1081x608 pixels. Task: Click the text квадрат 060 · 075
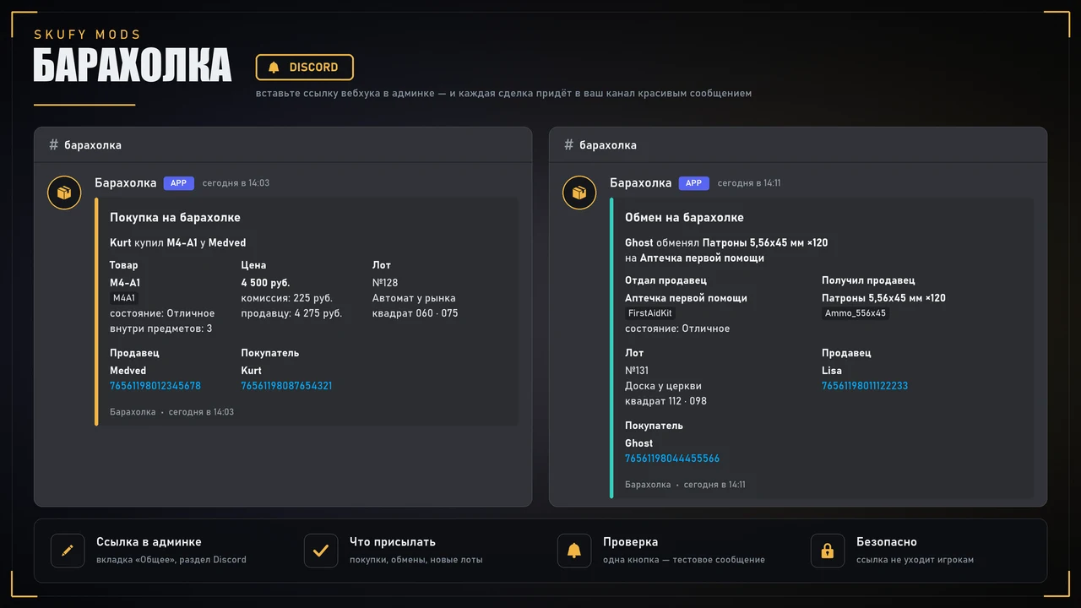tap(416, 313)
